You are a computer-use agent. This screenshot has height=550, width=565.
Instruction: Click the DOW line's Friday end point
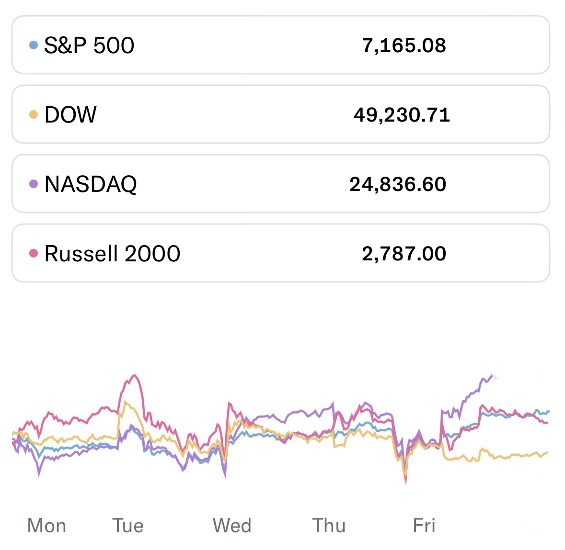547,452
